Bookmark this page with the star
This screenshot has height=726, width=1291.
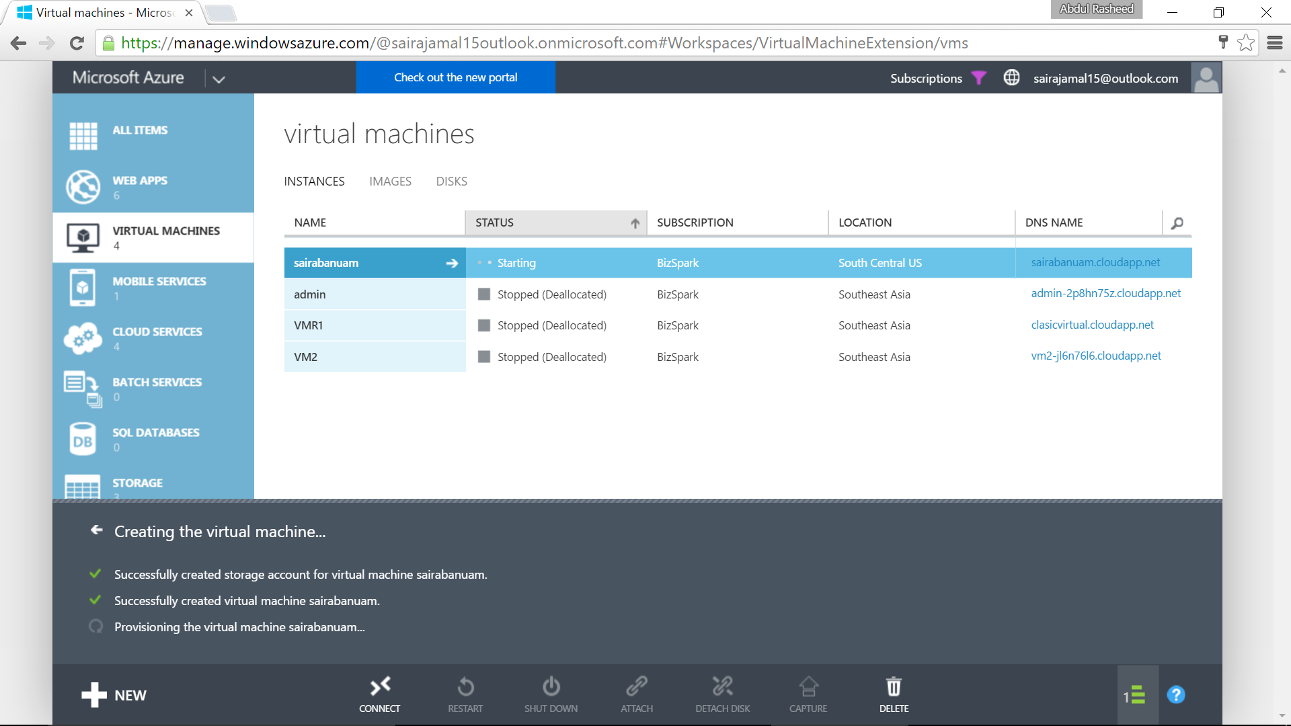[x=1245, y=42]
